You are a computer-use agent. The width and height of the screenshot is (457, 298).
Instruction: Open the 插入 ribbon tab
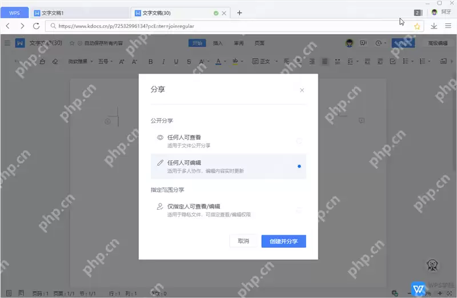[x=218, y=43]
